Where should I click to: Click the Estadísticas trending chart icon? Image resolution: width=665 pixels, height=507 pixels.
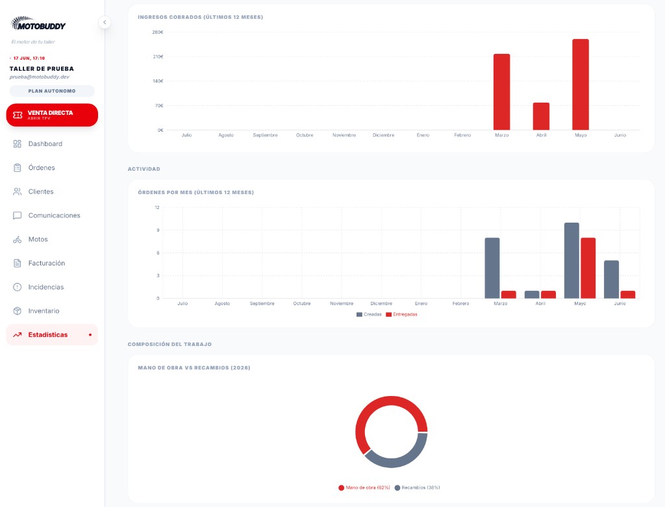point(17,335)
